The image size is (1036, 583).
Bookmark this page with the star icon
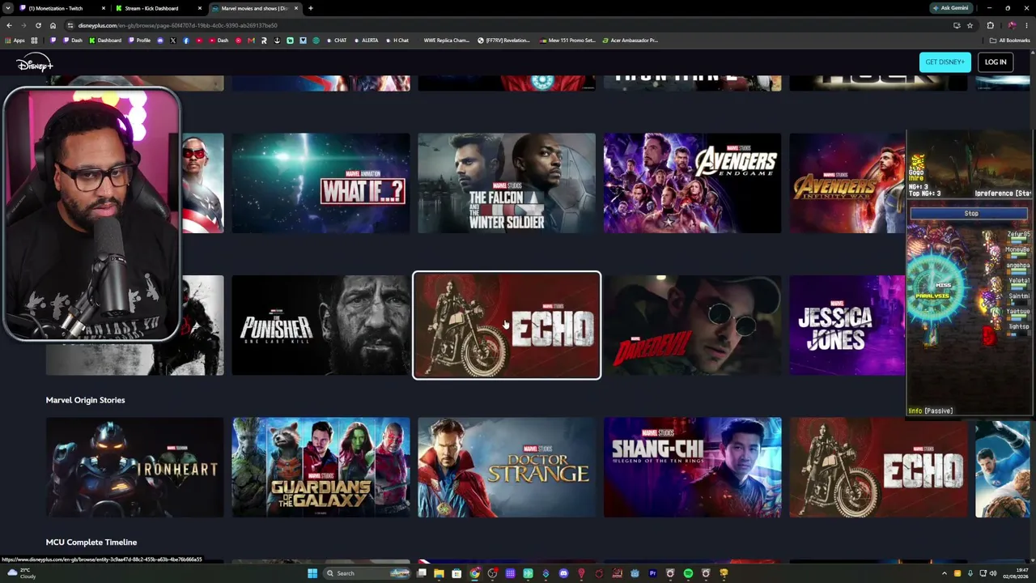pos(970,25)
